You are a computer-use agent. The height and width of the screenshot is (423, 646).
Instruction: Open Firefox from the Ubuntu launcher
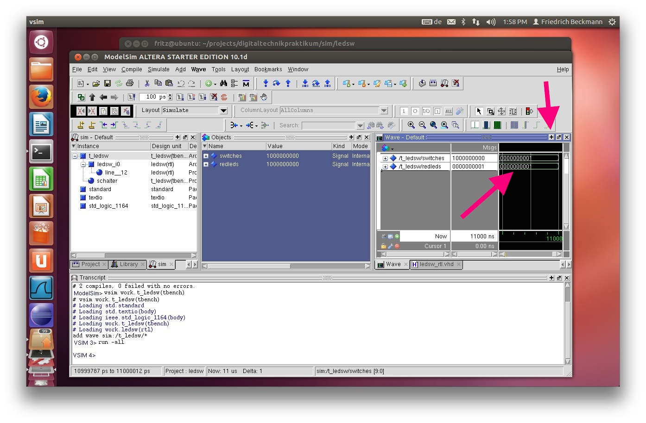click(x=41, y=97)
